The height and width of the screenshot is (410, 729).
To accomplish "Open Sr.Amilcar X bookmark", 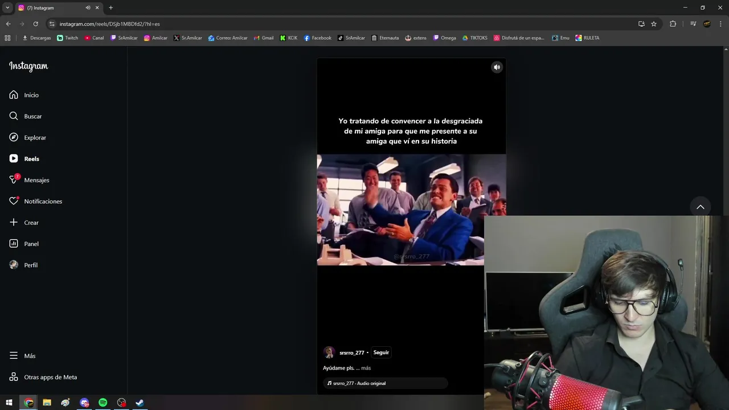I will coord(188,38).
